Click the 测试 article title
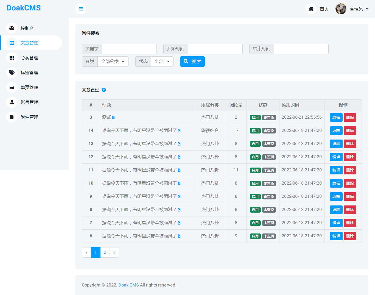This screenshot has height=295, width=375. pyautogui.click(x=107, y=117)
